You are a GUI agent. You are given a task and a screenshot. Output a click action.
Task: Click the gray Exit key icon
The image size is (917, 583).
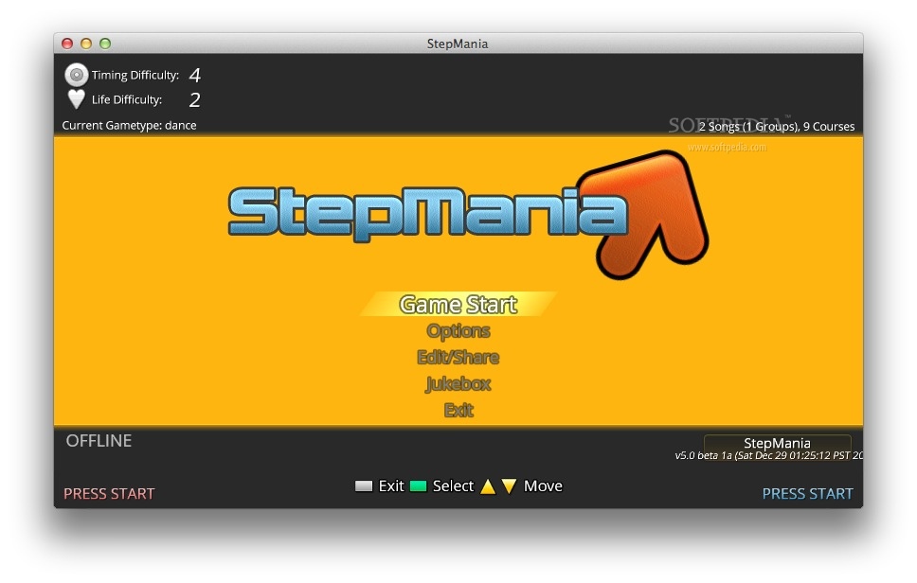click(364, 486)
